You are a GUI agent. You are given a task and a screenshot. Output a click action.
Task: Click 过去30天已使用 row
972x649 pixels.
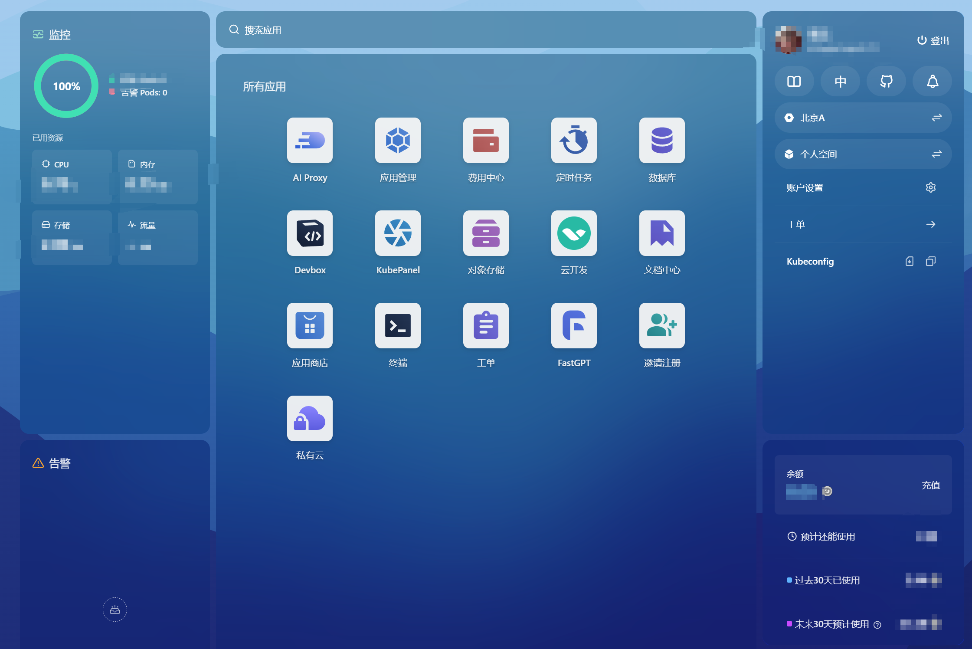click(863, 580)
